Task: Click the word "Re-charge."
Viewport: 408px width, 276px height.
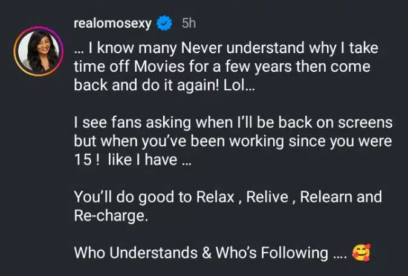Action: pyautogui.click(x=110, y=215)
